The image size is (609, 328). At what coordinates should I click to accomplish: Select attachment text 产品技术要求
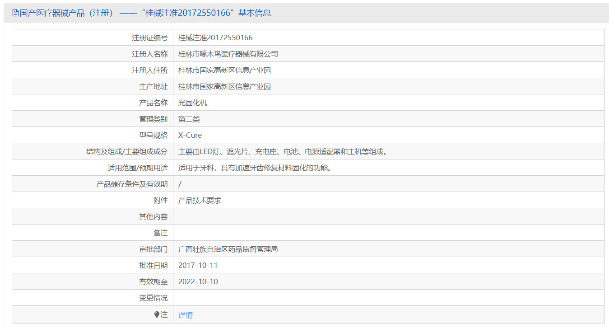pyautogui.click(x=200, y=200)
